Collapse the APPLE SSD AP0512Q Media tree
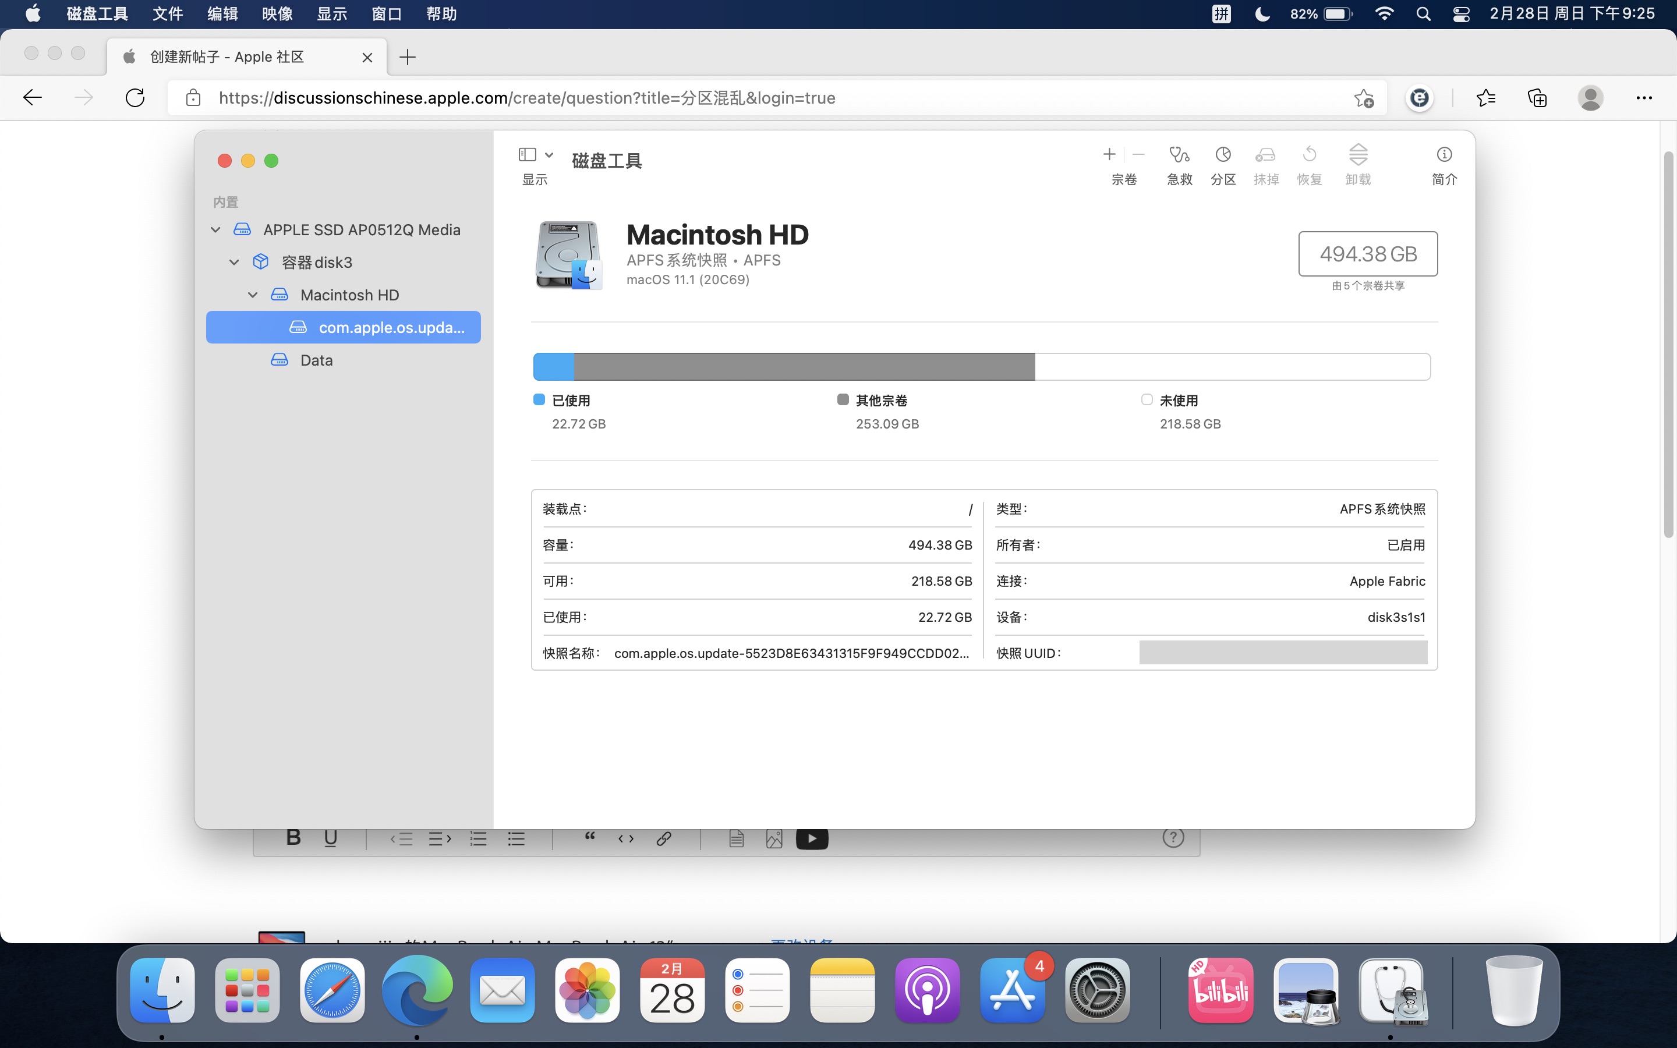 [215, 229]
